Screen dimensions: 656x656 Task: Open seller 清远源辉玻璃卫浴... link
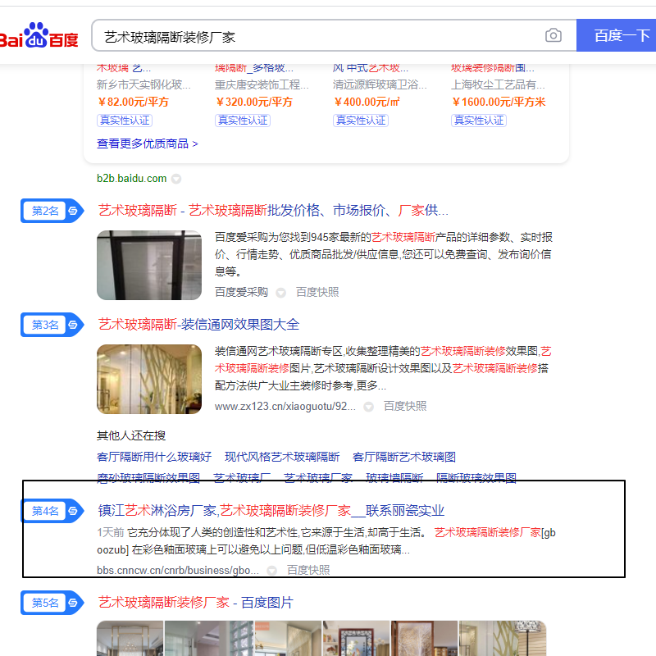coord(380,85)
